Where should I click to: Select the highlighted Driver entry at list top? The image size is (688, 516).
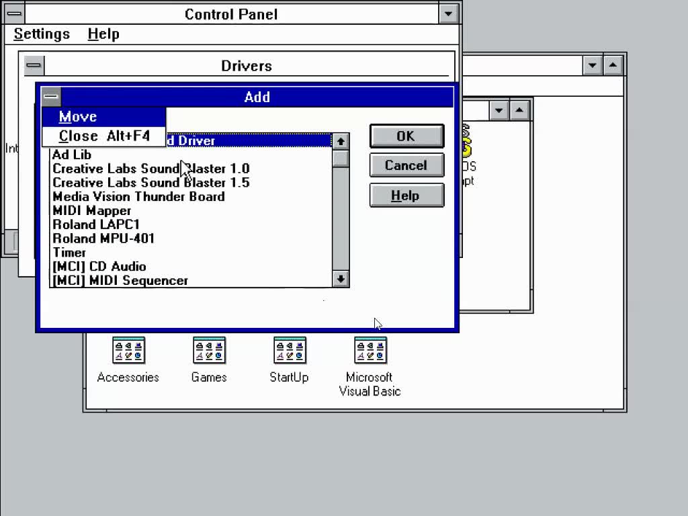pos(249,140)
